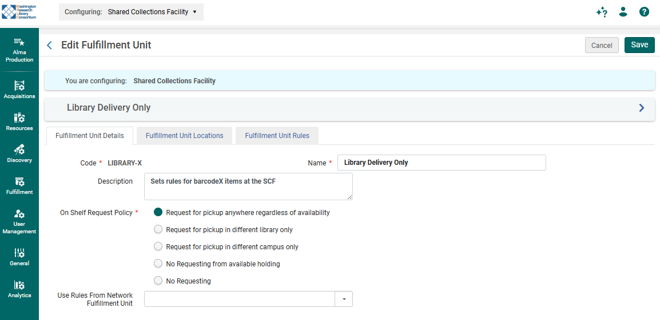This screenshot has height=320, width=660.
Task: Open the Configuring Shared Collections Facility dropdown
Action: 131,12
